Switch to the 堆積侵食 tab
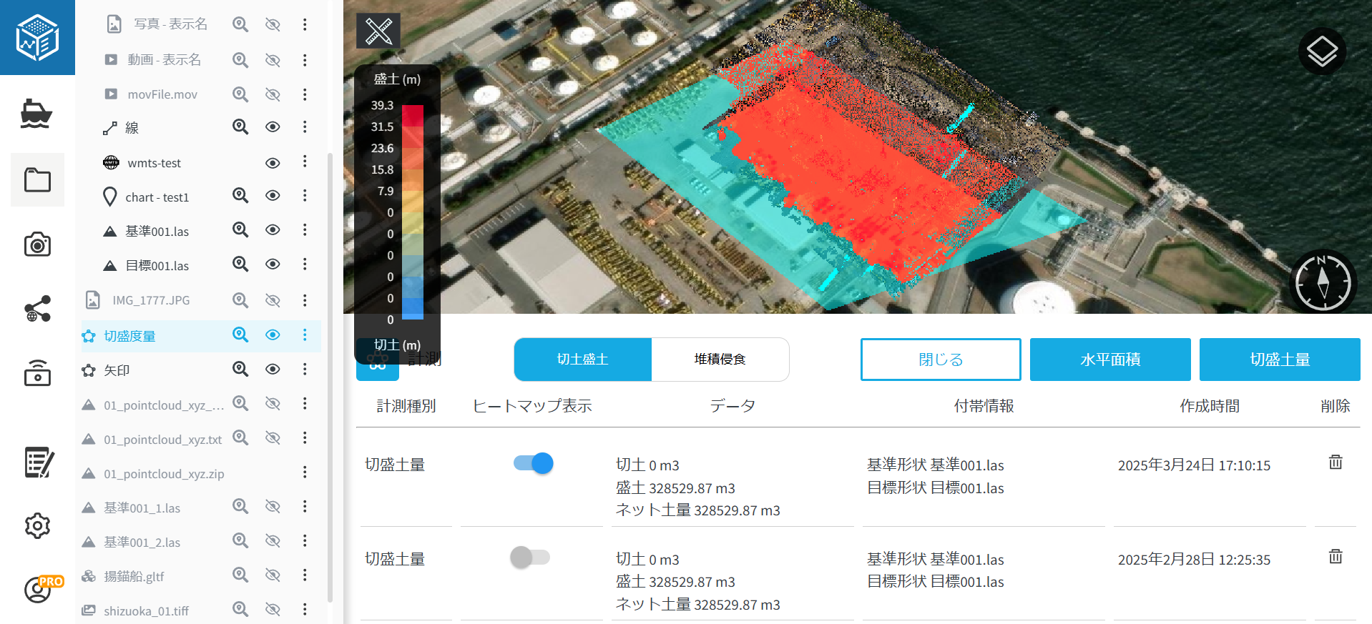1372x624 pixels. pos(720,360)
